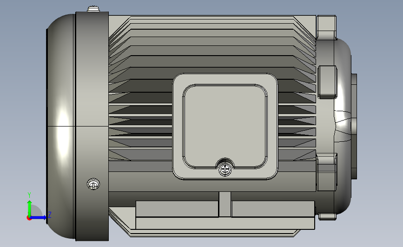Viewport: 403px width, 247px height.
Task: Click the Y axis label on the triad
Action: point(29,195)
